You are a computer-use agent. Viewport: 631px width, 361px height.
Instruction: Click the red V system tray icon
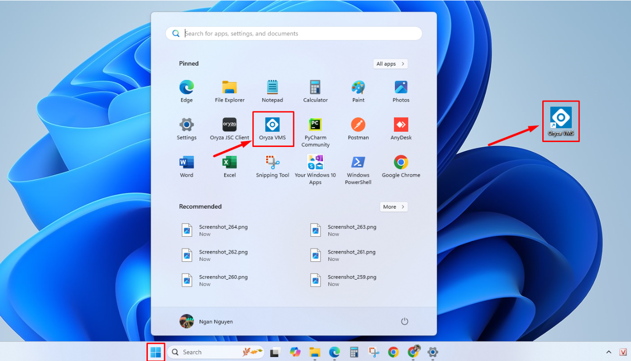tap(623, 352)
